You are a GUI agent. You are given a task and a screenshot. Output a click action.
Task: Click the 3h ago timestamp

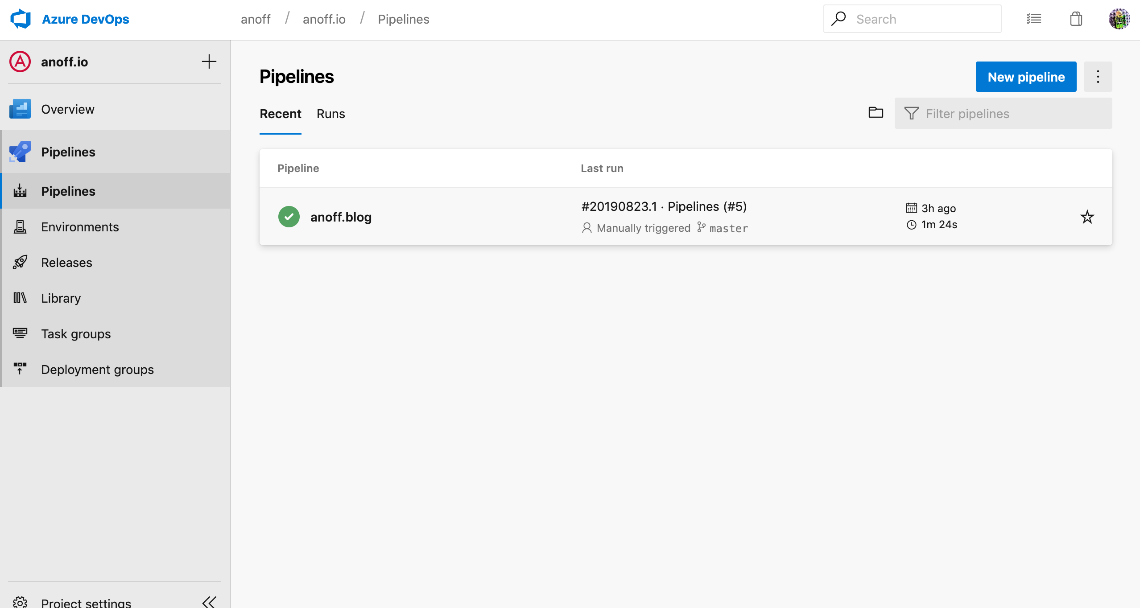point(939,208)
